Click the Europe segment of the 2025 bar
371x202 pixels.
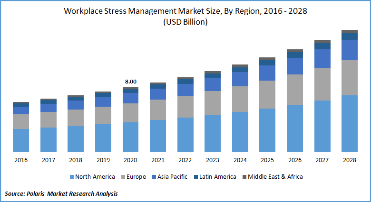tap(267, 94)
